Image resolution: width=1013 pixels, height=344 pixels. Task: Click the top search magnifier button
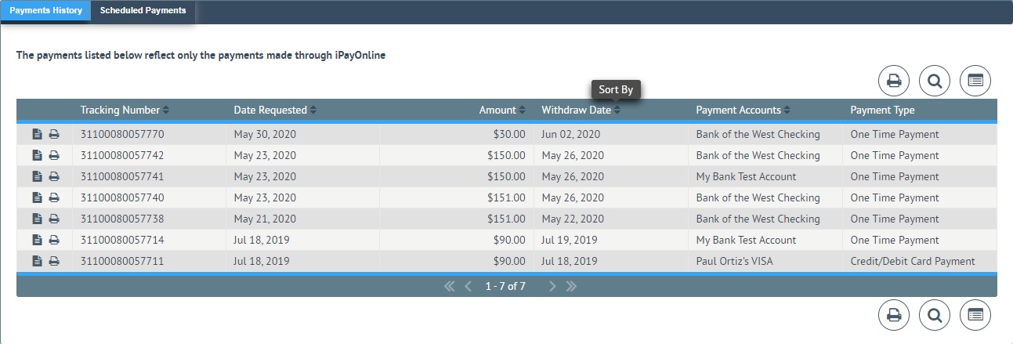tap(934, 80)
